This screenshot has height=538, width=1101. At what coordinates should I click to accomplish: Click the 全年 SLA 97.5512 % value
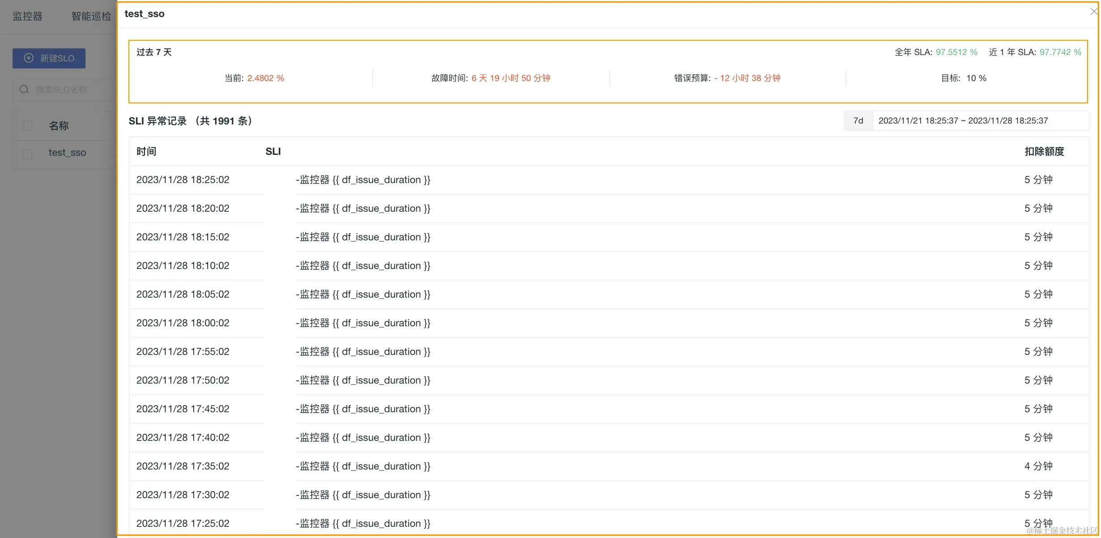point(956,52)
